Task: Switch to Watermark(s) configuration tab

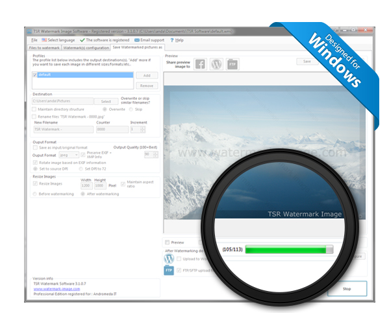Action: coord(86,48)
